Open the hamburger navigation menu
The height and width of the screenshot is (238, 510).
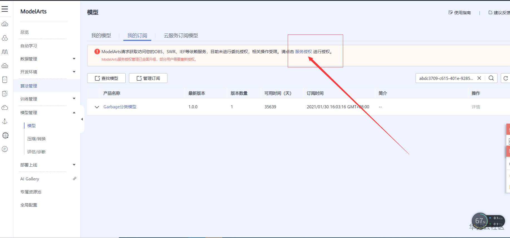(5, 9)
